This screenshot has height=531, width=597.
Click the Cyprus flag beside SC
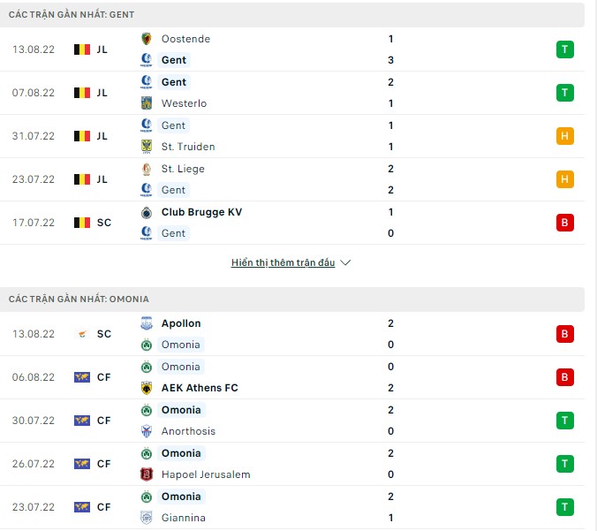[x=82, y=334]
